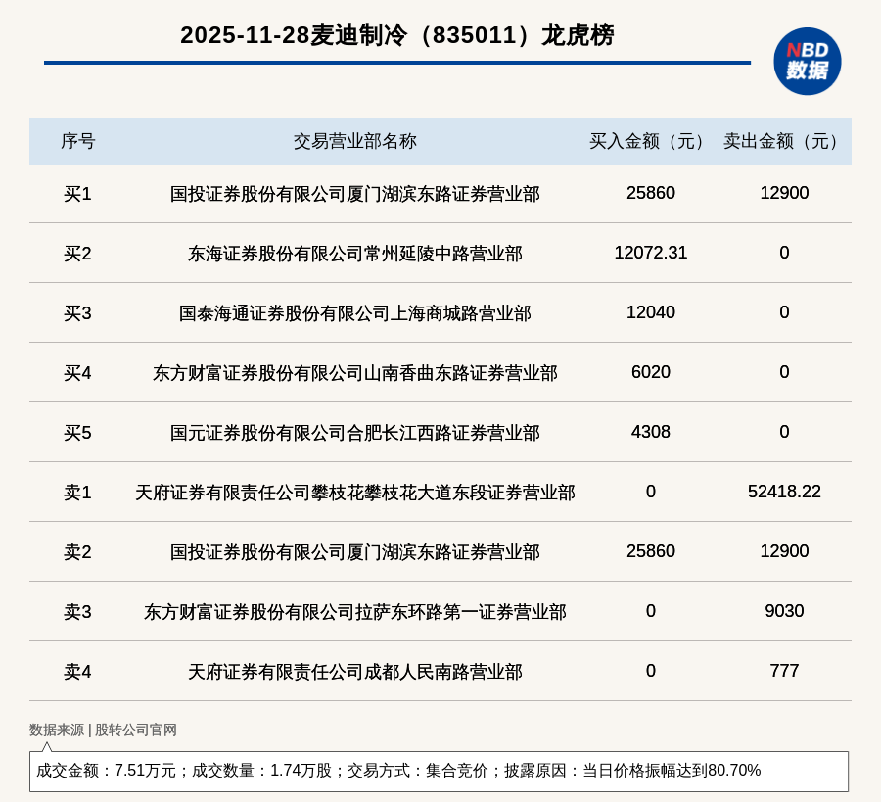
Task: Select the 卖2 row label
Action: [77, 552]
